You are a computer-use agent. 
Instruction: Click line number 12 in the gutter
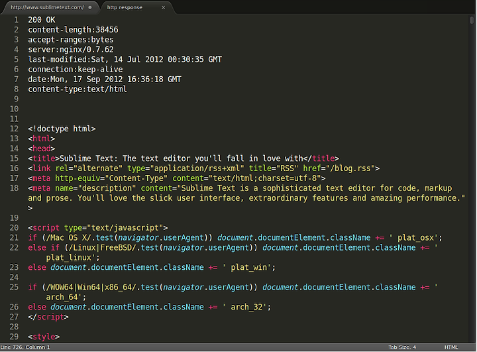(x=15, y=129)
